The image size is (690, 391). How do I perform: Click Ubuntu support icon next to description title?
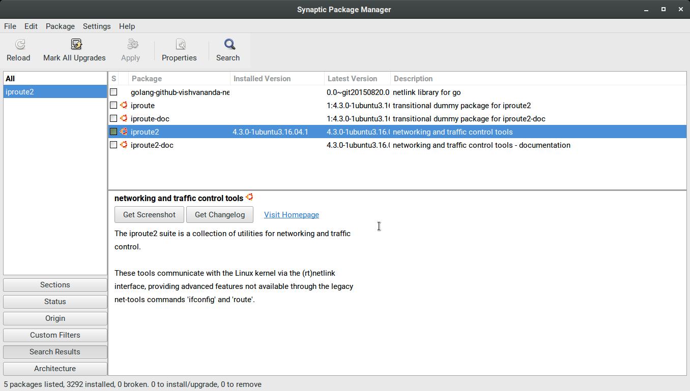pyautogui.click(x=249, y=198)
